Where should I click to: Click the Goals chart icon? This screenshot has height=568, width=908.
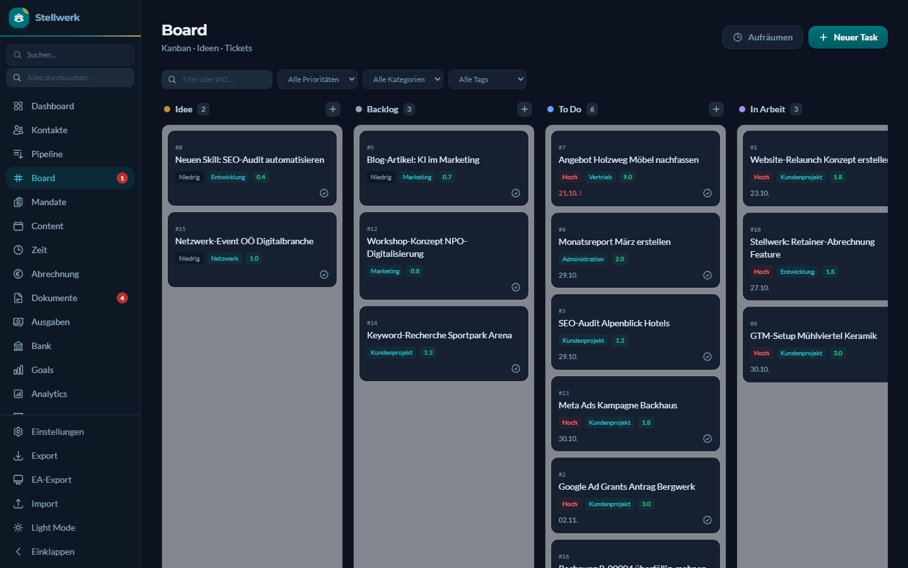[x=18, y=370]
